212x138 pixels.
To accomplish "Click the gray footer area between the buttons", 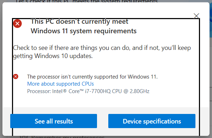I will 103,121.
